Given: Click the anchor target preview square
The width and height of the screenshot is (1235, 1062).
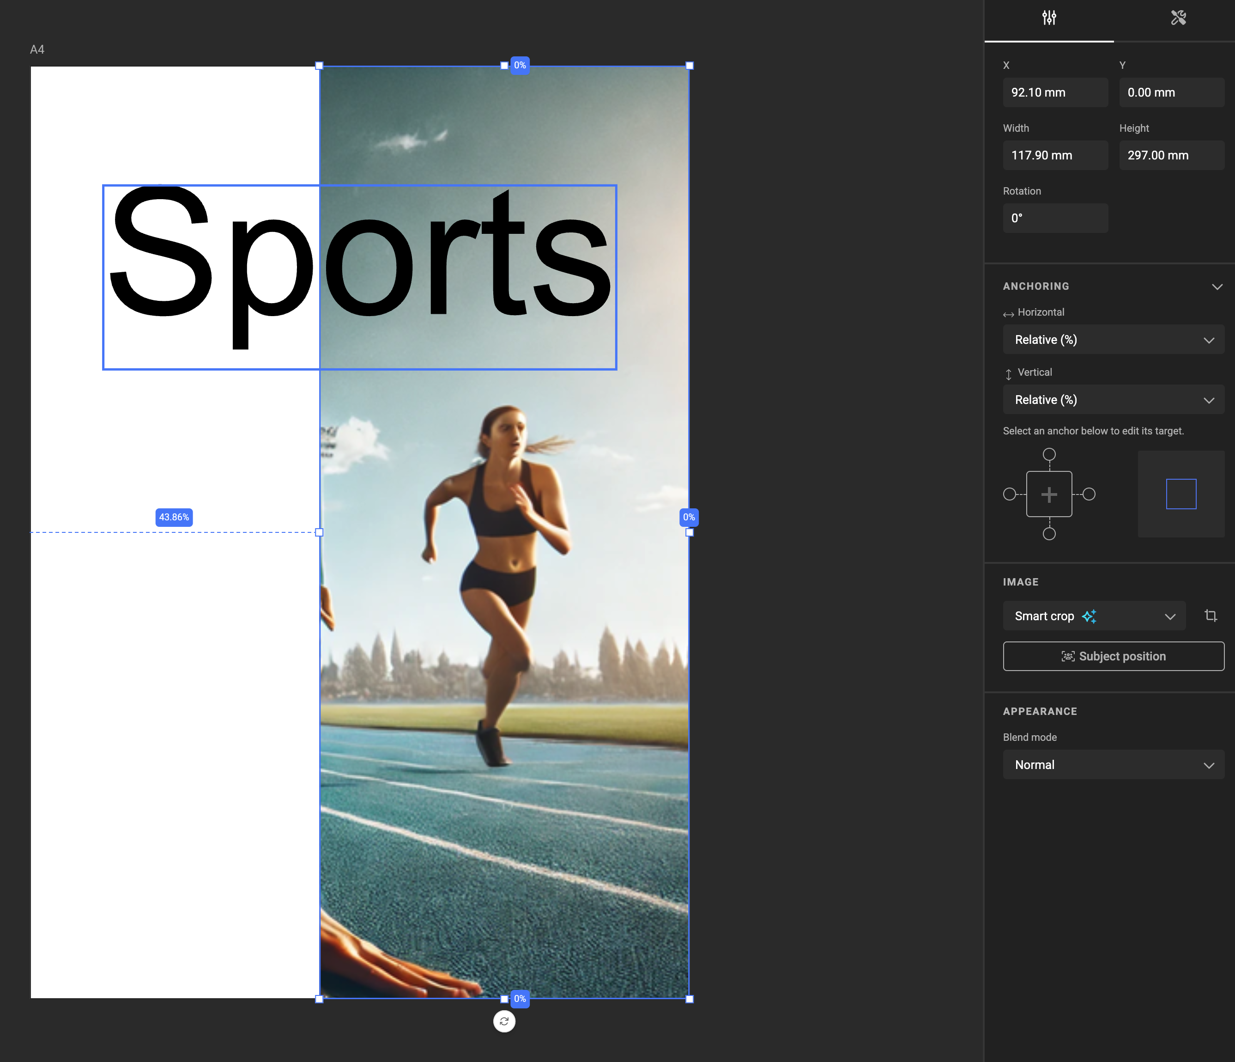Looking at the screenshot, I should [x=1181, y=494].
